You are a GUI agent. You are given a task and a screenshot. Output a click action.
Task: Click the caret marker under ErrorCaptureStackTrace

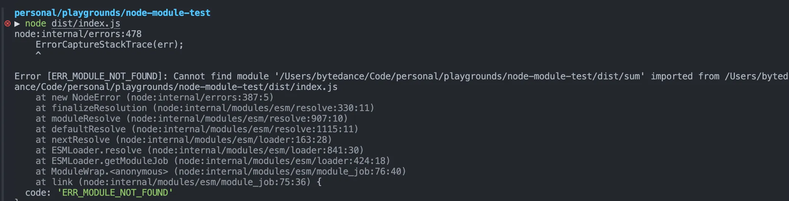click(38, 54)
